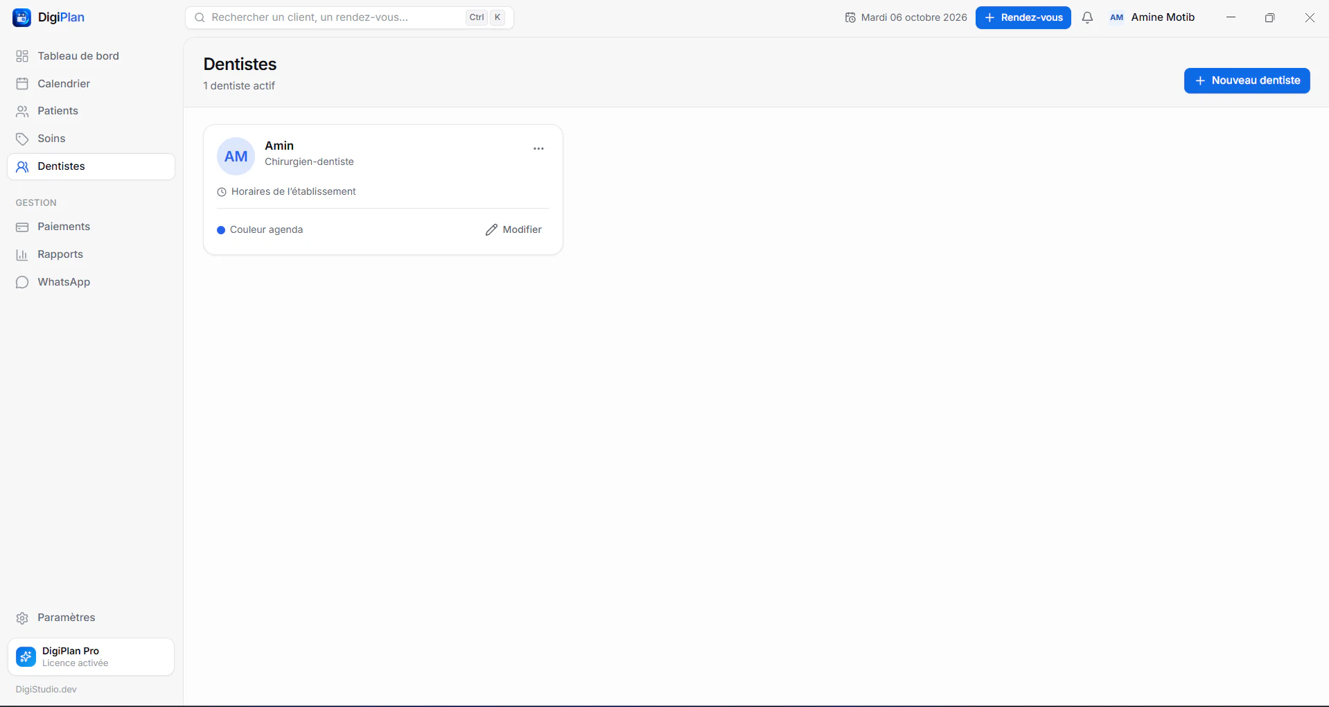The width and height of the screenshot is (1329, 707).
Task: Click calendar icon beside the date
Action: (x=850, y=17)
